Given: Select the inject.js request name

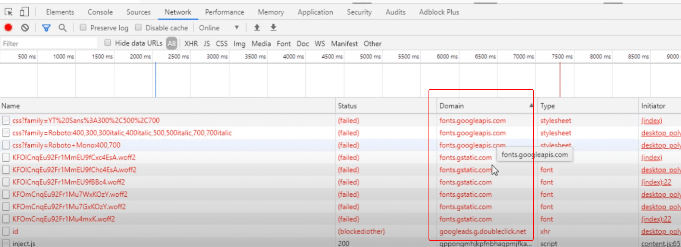Looking at the screenshot, I should [x=23, y=243].
